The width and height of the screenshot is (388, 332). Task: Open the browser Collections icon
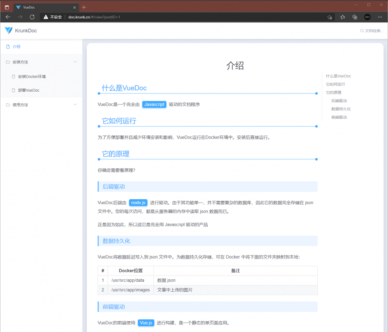click(x=355, y=17)
